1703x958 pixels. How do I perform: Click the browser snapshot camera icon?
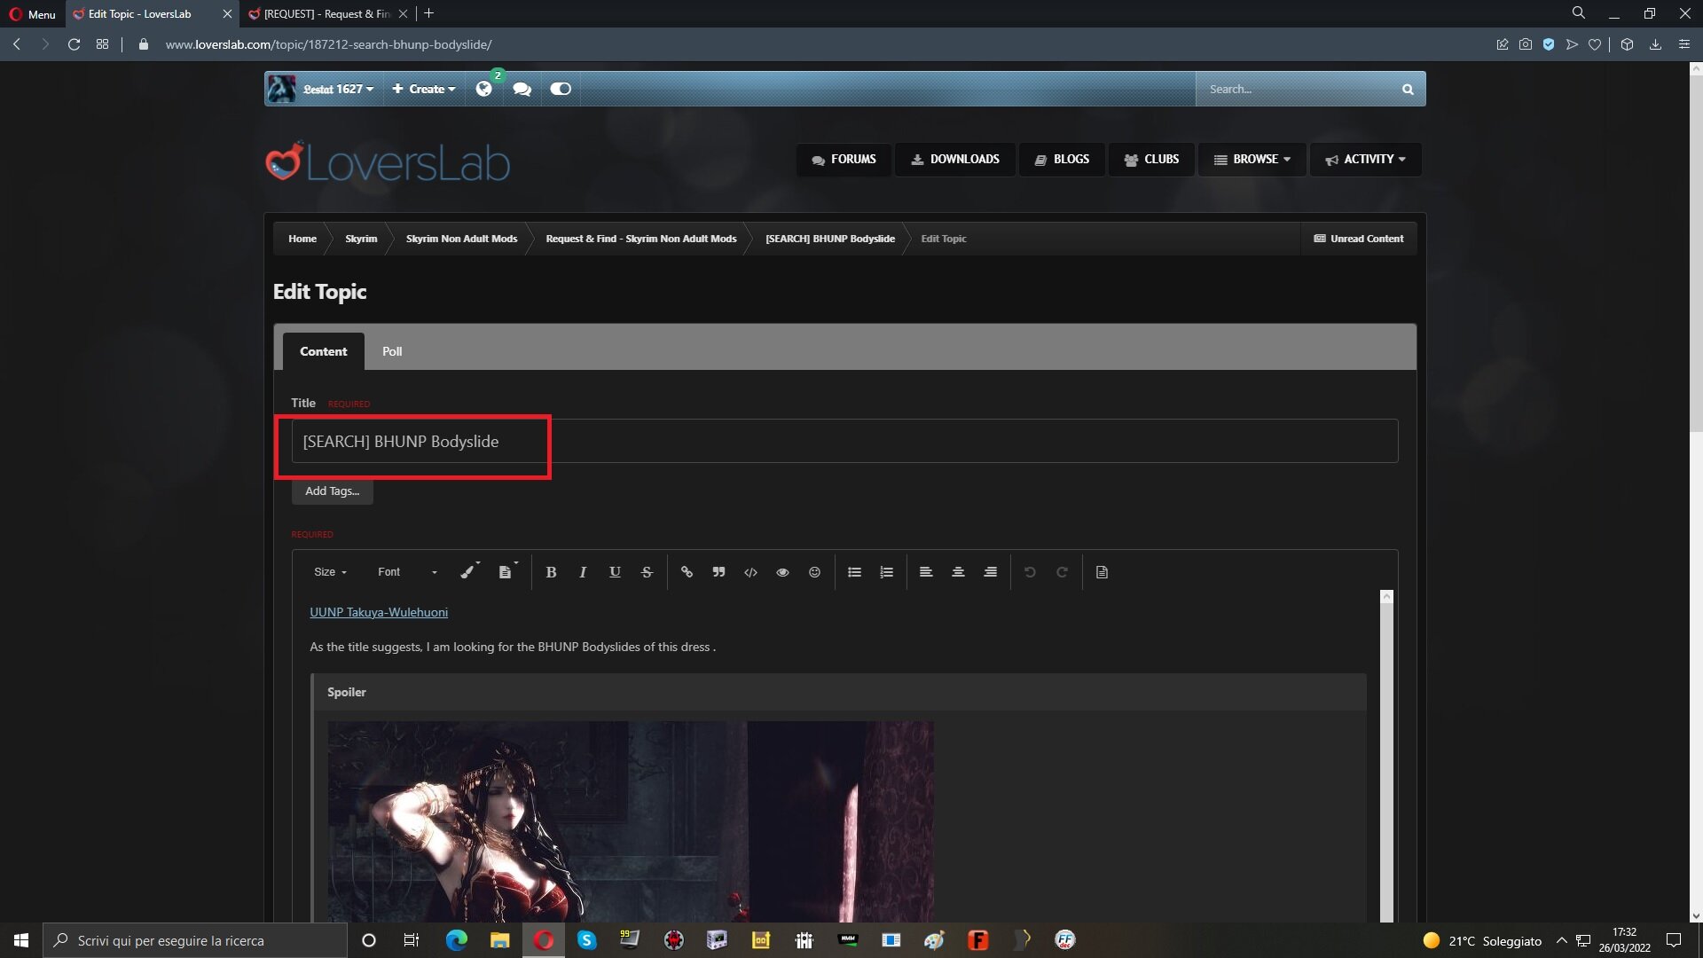click(x=1525, y=44)
